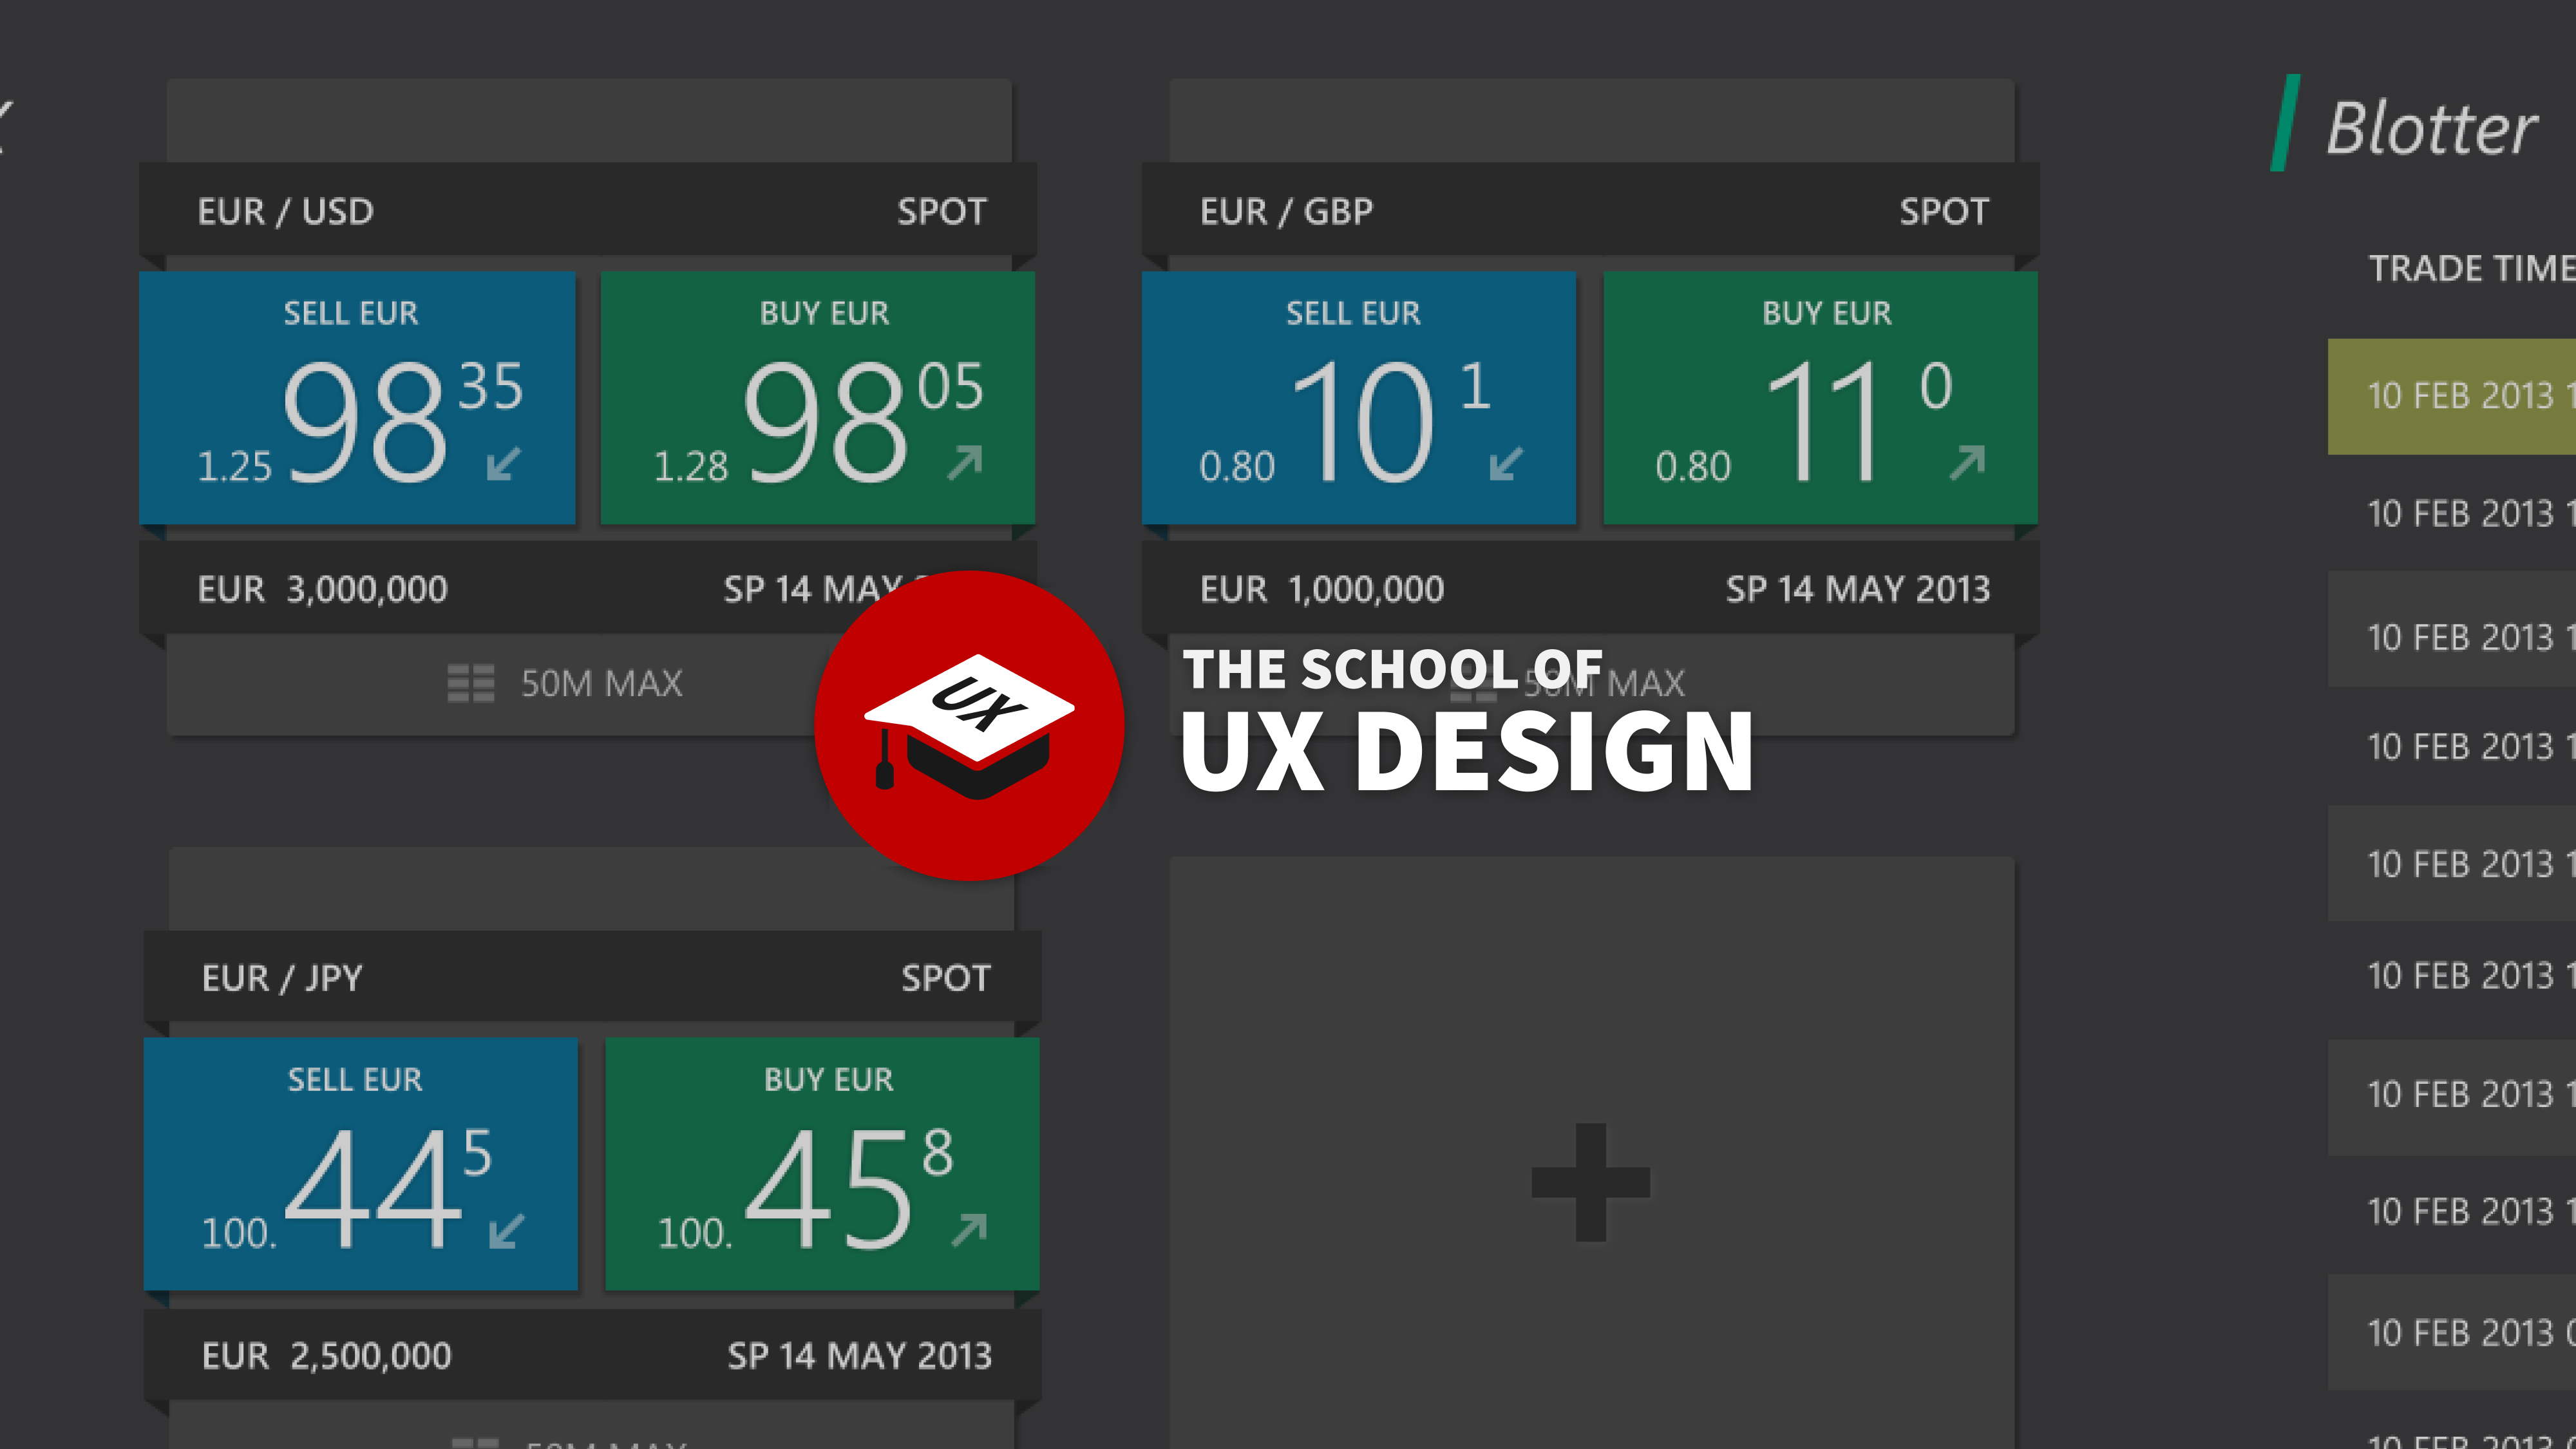Screen dimensions: 2576x1449
Task: Click SP 14 MAY 2013 date on the EUR/GBP tile
Action: point(1858,589)
